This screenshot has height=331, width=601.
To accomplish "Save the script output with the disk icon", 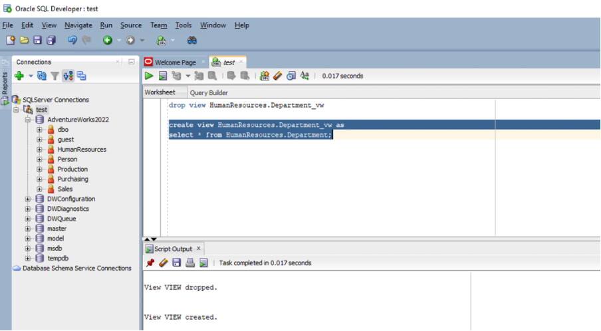I will coord(176,263).
